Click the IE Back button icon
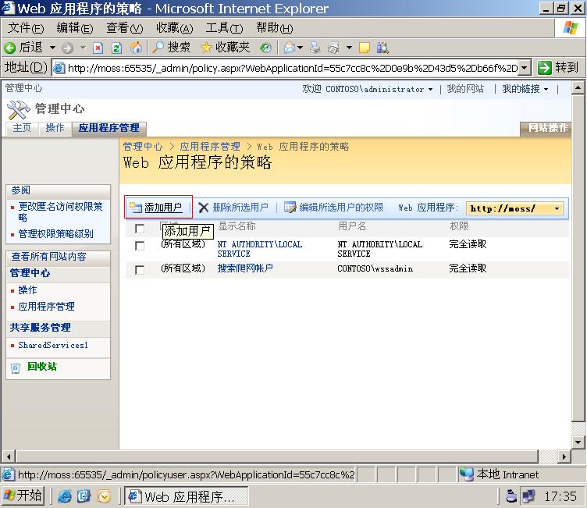Viewport: 587px width, 508px height. 9,48
